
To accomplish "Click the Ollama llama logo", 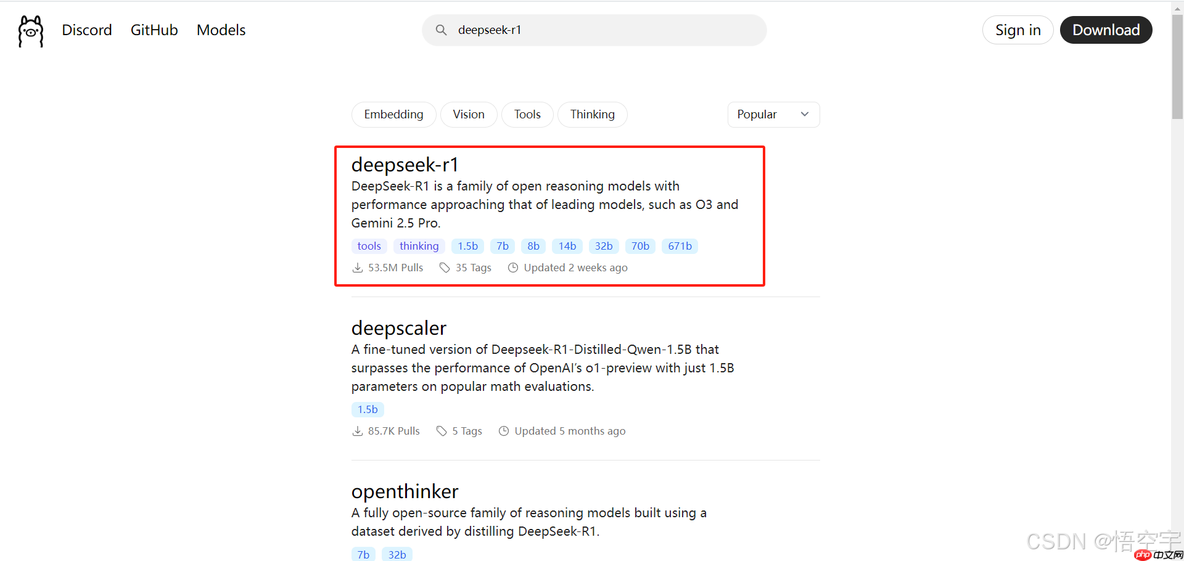I will pos(31,31).
